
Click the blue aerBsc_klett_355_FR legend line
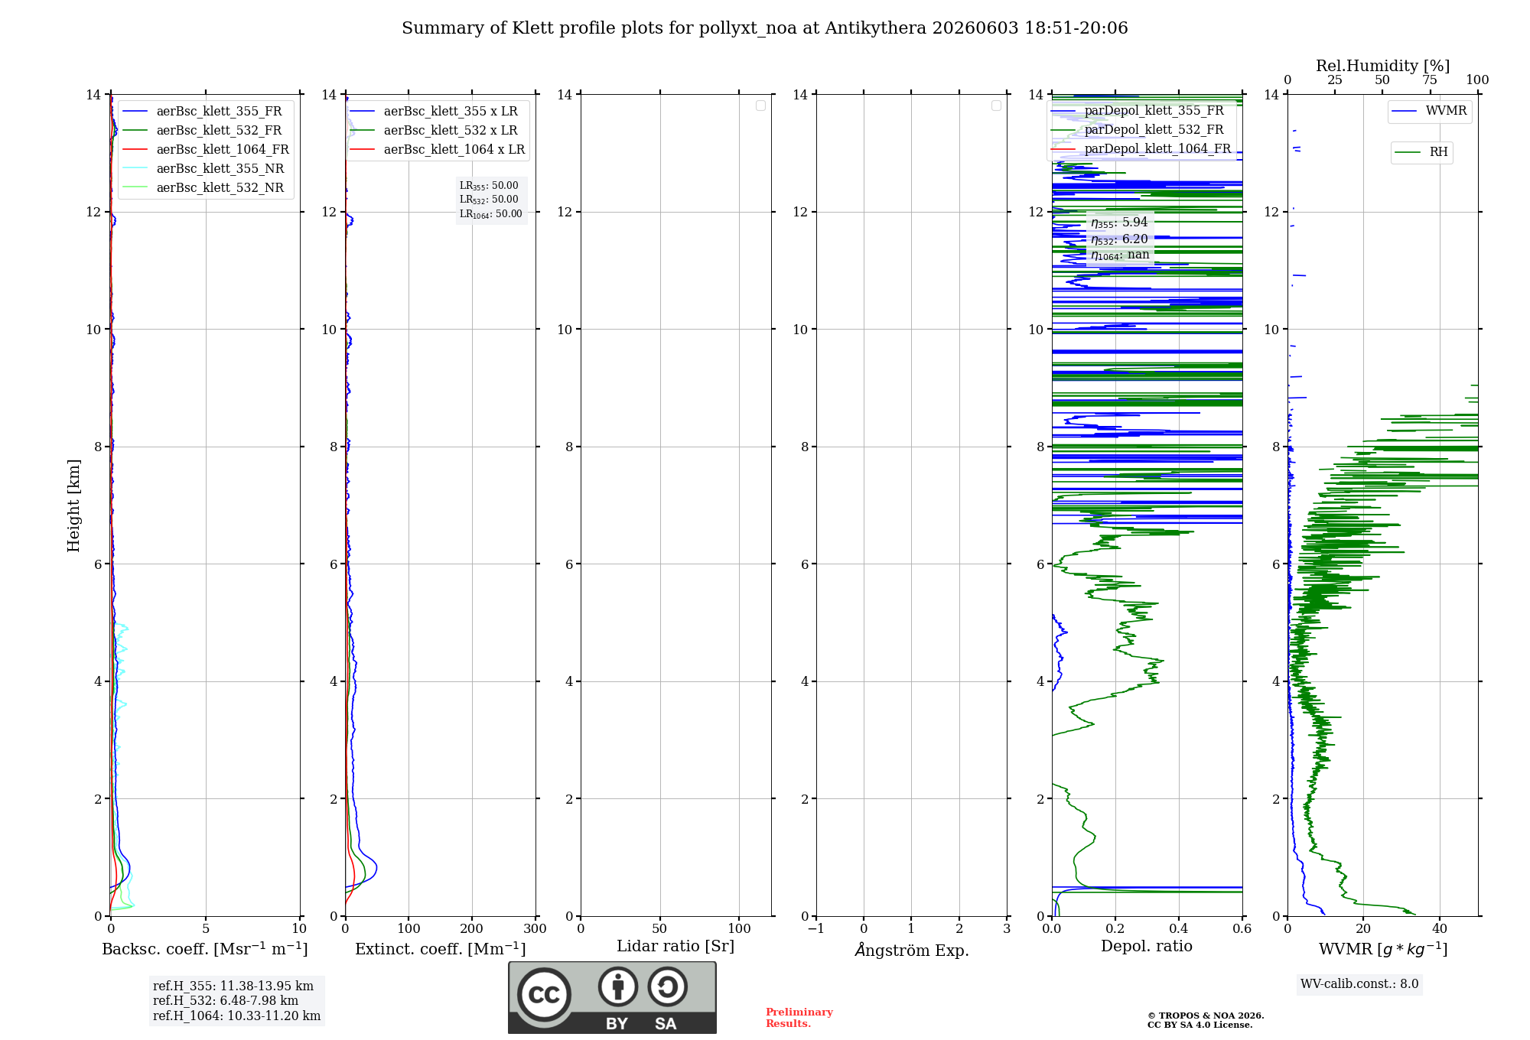[135, 112]
